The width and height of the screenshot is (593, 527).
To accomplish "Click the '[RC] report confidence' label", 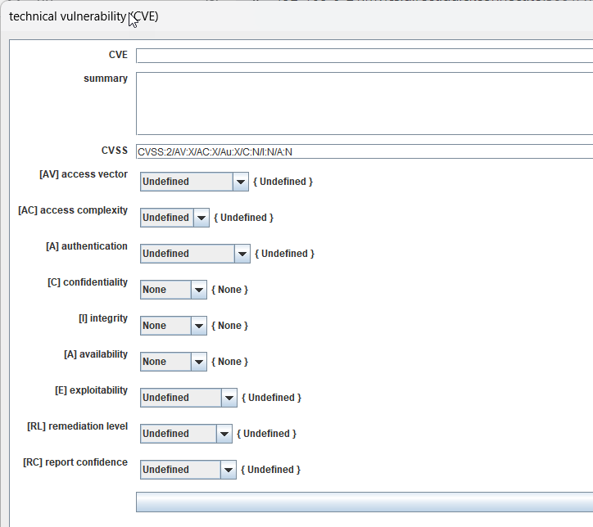I will point(75,462).
